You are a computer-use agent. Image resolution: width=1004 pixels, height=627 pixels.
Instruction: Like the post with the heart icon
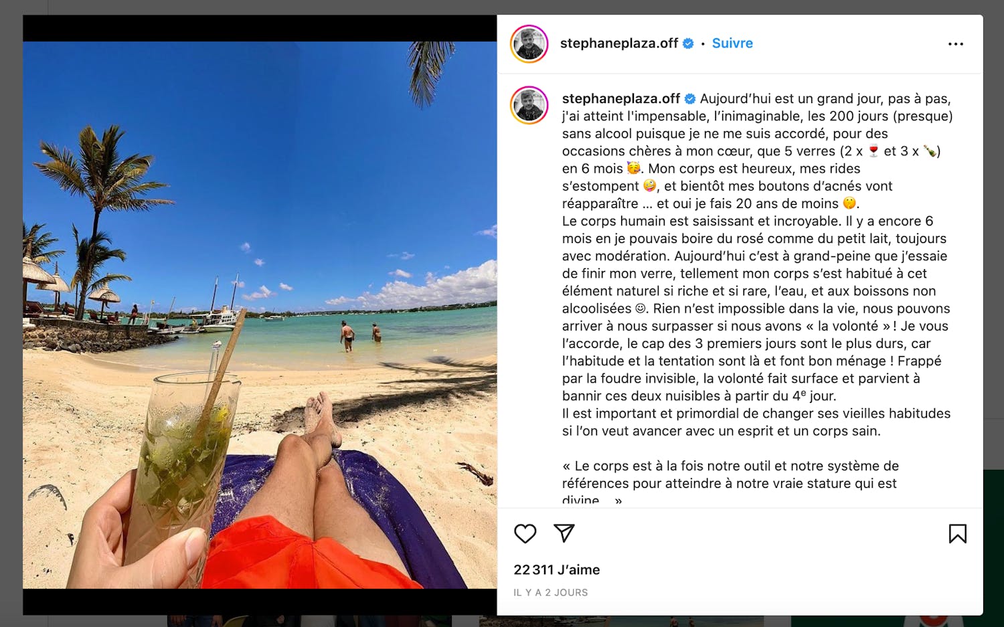click(525, 533)
